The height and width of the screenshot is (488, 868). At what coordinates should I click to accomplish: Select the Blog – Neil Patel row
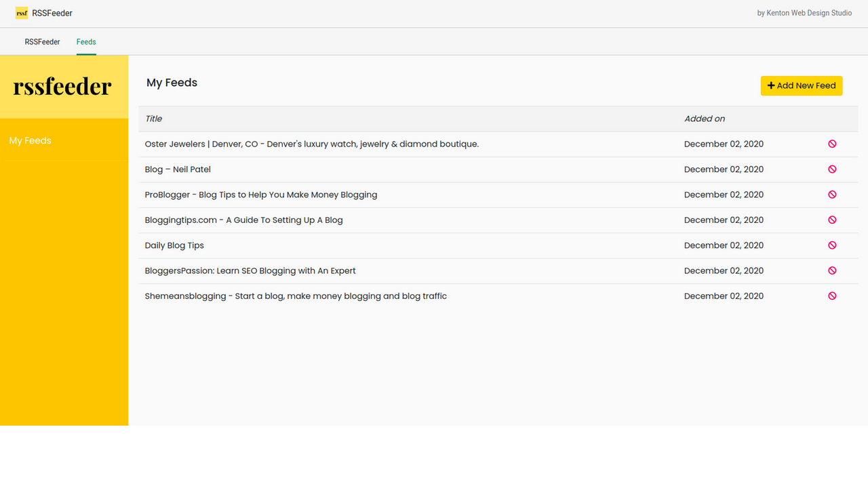pos(178,169)
